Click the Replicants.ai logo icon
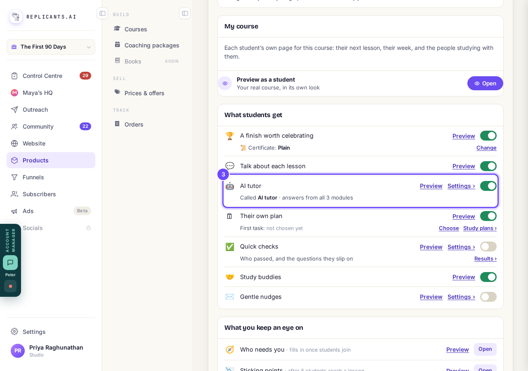Image resolution: width=528 pixels, height=371 pixels. click(16, 17)
